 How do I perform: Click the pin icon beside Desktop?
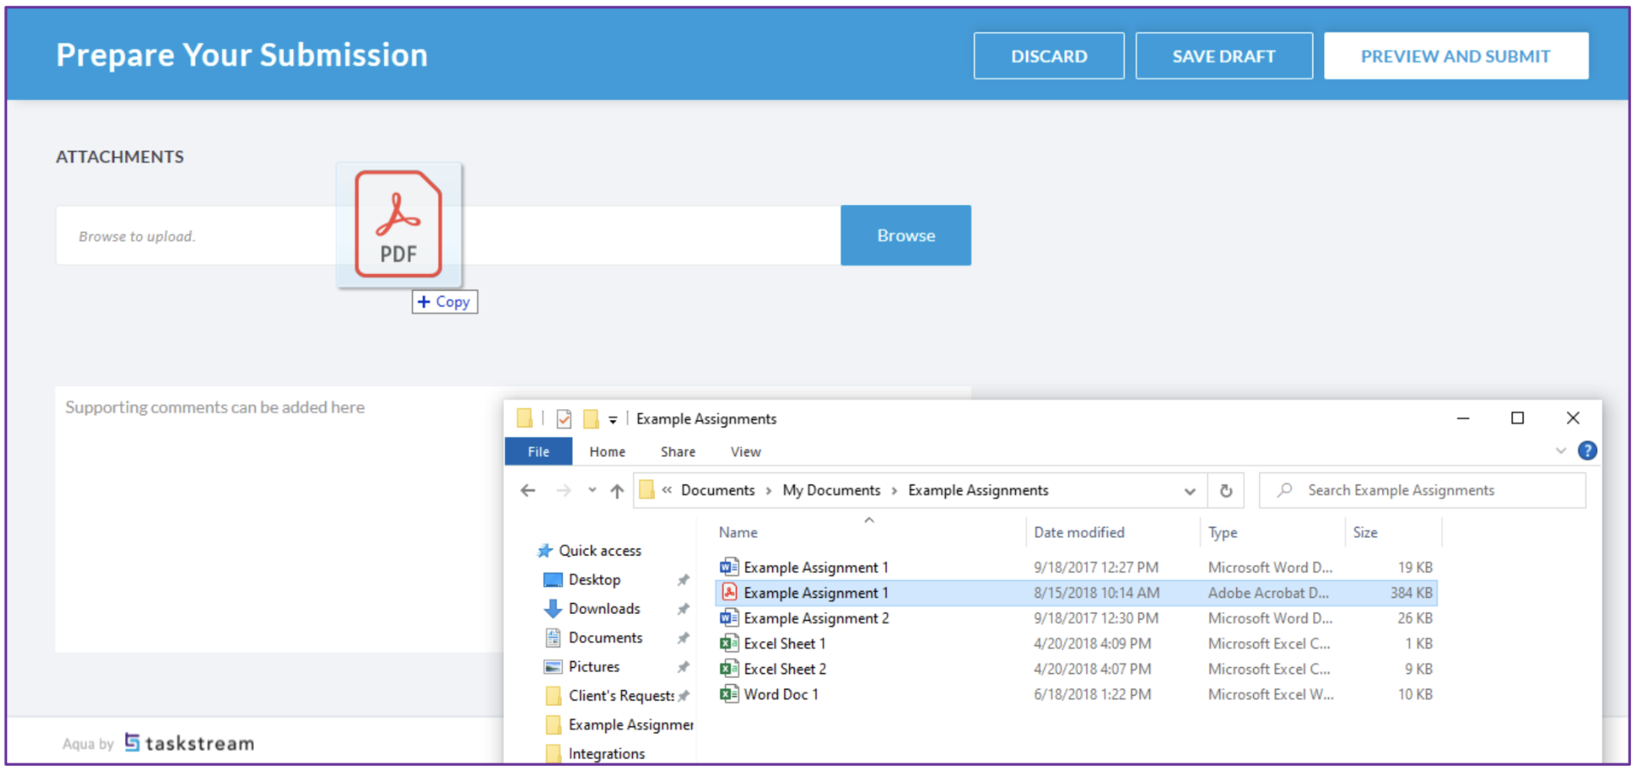point(683,580)
